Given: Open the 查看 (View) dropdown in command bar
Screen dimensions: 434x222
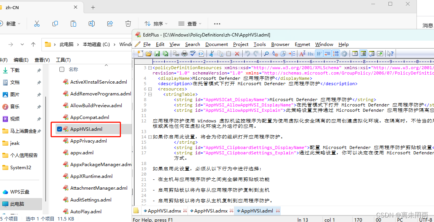Looking at the screenshot, I should click(x=190, y=24).
